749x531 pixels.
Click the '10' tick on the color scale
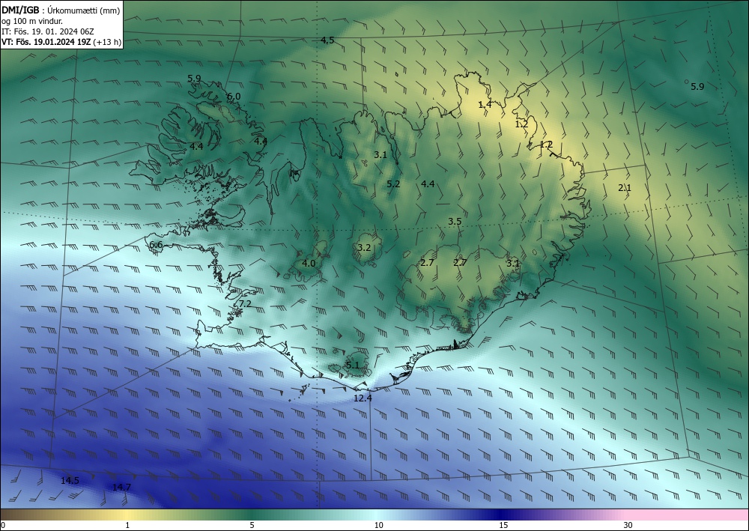pyautogui.click(x=378, y=525)
